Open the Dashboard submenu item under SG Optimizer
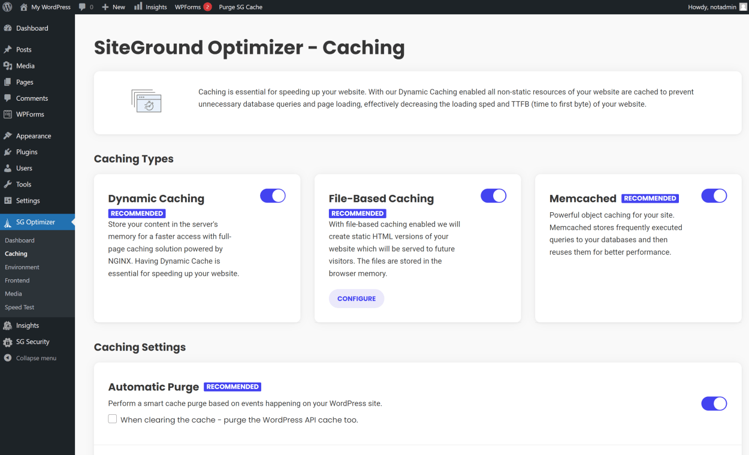The height and width of the screenshot is (455, 749). (20, 240)
